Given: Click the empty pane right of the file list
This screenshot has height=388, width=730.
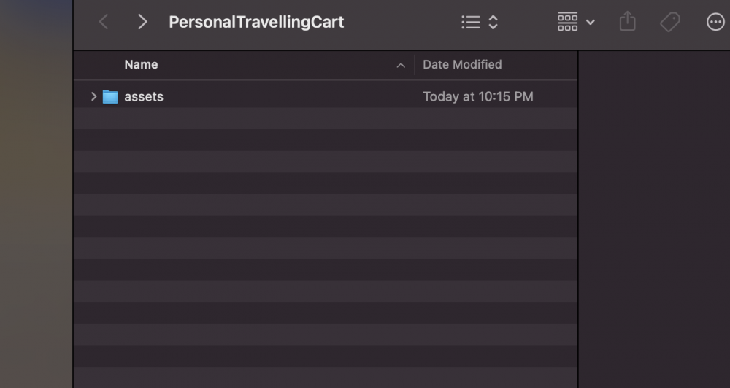Looking at the screenshot, I should [x=653, y=219].
